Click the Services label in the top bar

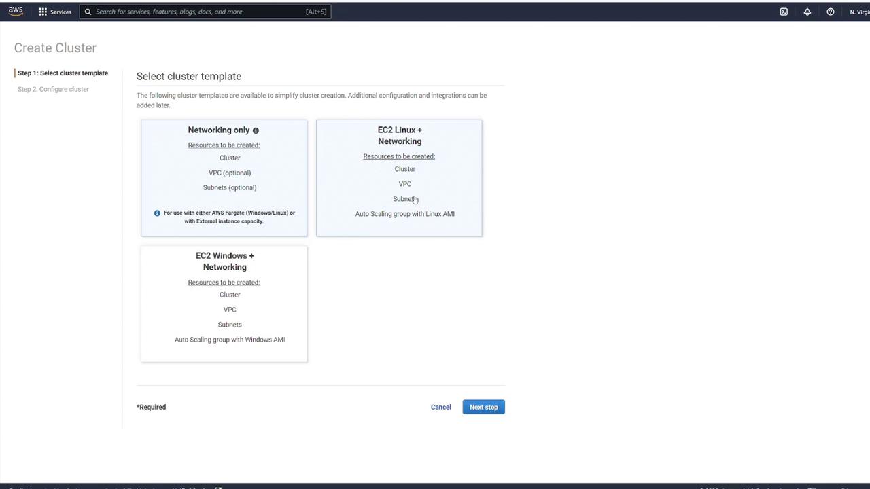coord(60,12)
